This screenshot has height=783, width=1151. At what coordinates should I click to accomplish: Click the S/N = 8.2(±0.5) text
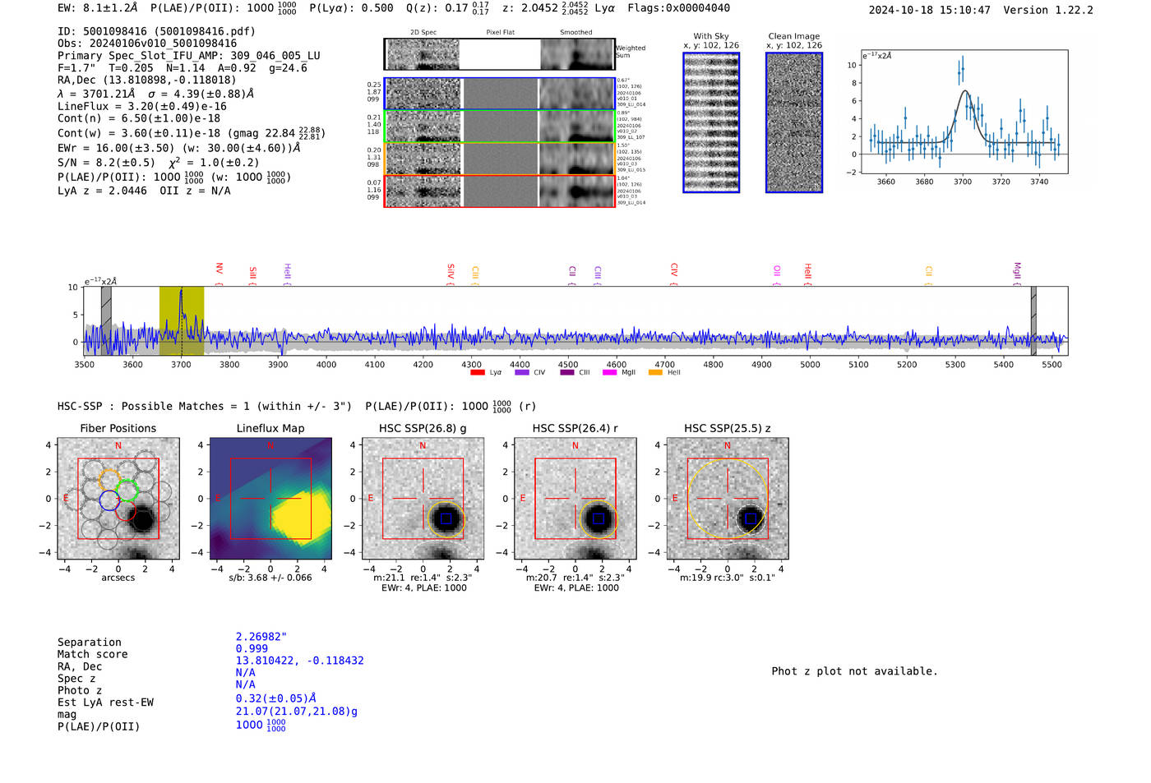click(x=106, y=163)
